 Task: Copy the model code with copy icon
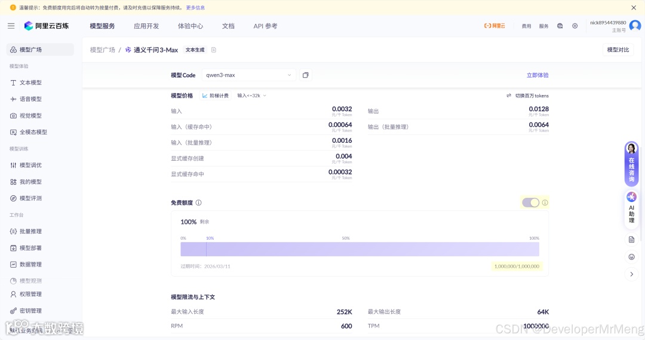(x=306, y=75)
